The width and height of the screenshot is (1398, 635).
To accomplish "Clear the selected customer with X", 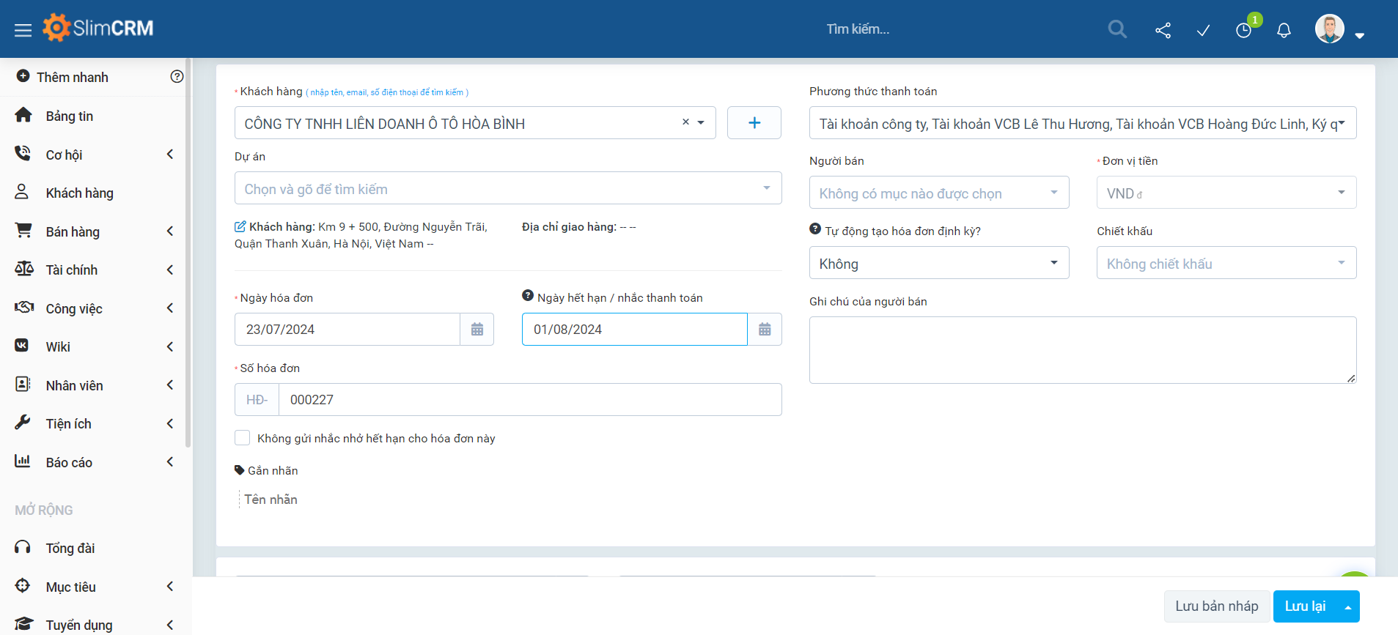I will [685, 122].
